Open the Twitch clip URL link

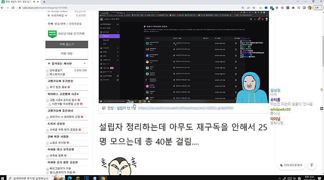click(x=186, y=108)
